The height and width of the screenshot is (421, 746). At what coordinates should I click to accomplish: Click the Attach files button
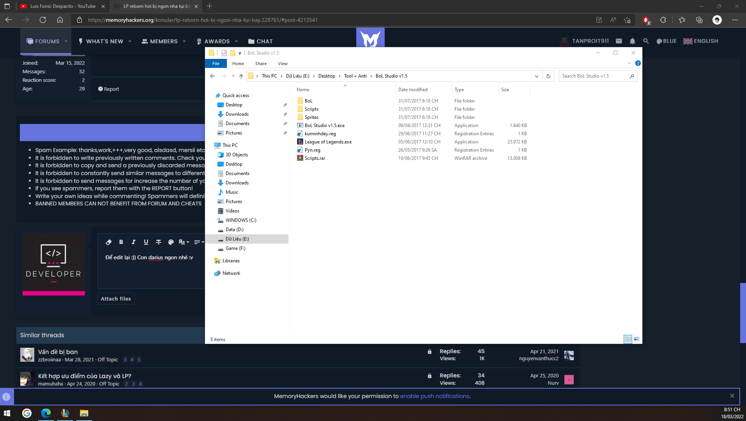click(x=116, y=299)
